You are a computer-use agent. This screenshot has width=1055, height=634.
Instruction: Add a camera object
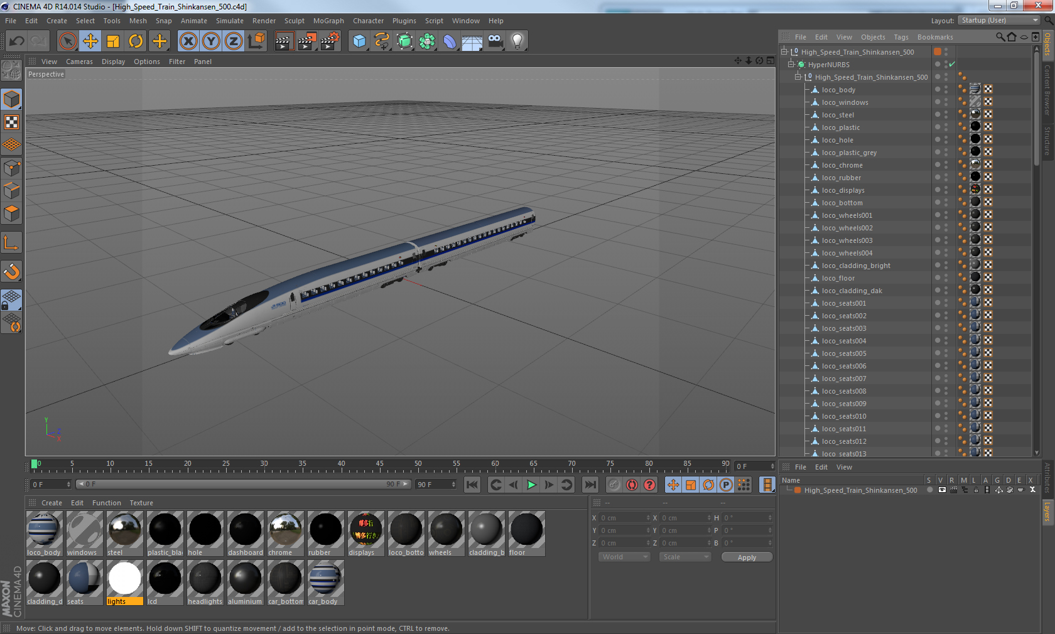pos(495,41)
